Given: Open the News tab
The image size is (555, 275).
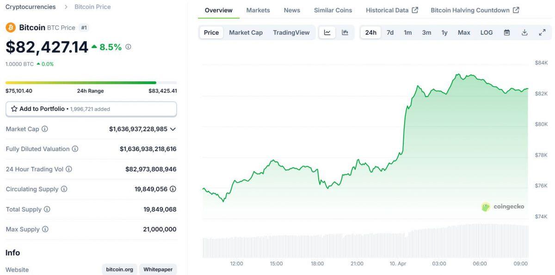Looking at the screenshot, I should pos(292,10).
